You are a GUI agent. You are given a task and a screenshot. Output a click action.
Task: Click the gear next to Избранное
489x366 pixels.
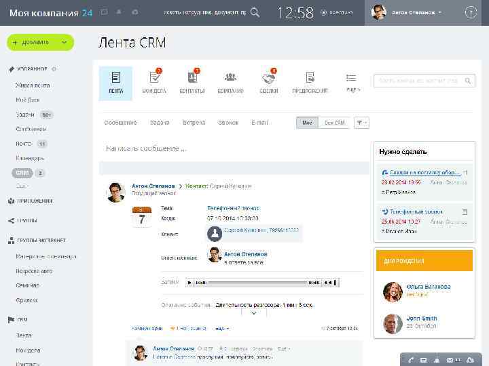[54, 68]
